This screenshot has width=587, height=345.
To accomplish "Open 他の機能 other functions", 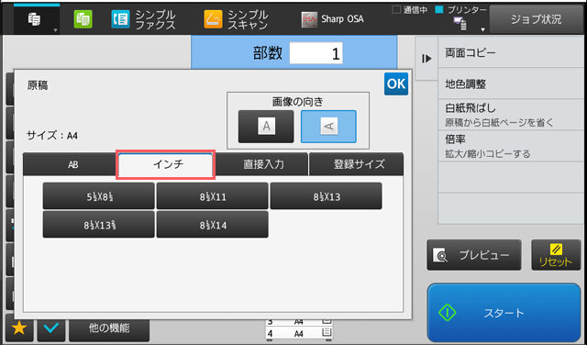I will pos(109,329).
